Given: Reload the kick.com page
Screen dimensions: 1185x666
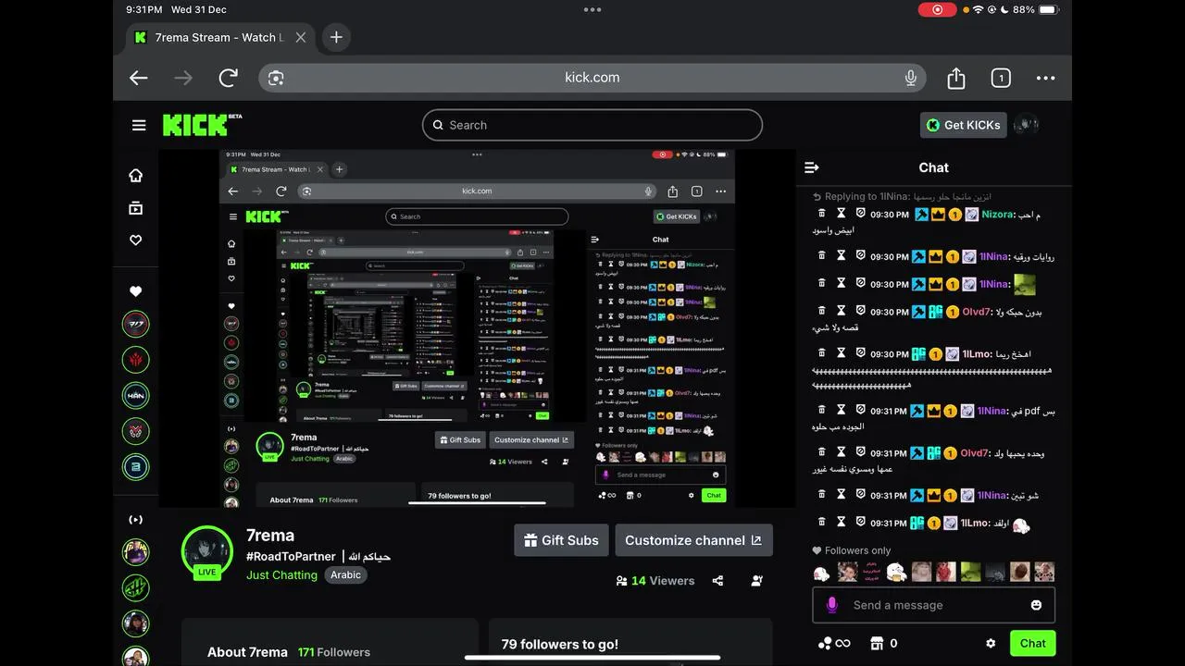Looking at the screenshot, I should 229,78.
